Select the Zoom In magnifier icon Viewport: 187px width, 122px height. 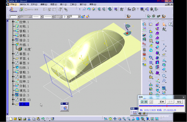pos(124,119)
